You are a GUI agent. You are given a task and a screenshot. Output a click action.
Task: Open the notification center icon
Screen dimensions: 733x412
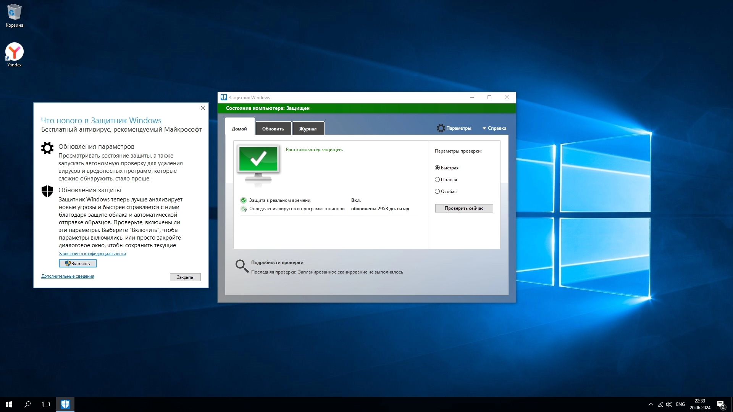click(x=720, y=404)
